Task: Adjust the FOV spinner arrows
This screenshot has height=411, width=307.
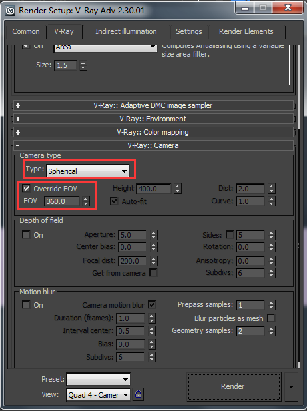Action: point(86,201)
